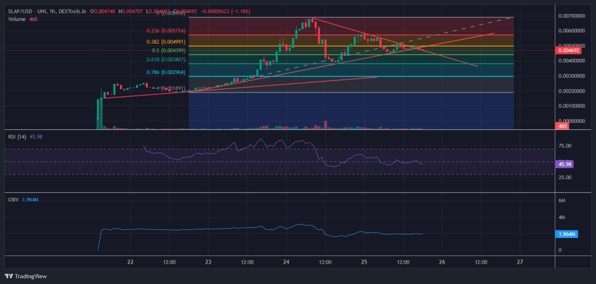The height and width of the screenshot is (284, 596).
Task: Click 12:00 between dates 26 and 27
Action: pos(481,262)
